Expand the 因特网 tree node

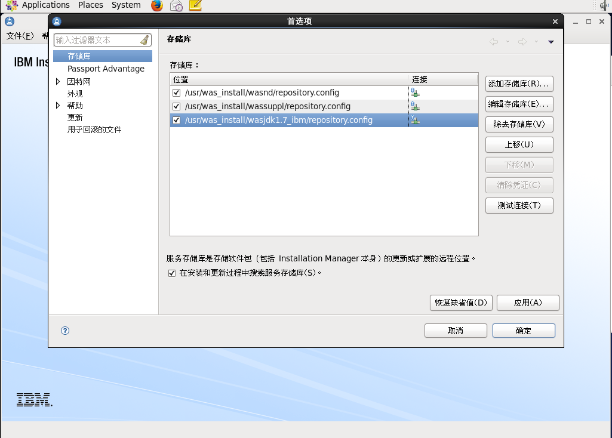pos(58,82)
